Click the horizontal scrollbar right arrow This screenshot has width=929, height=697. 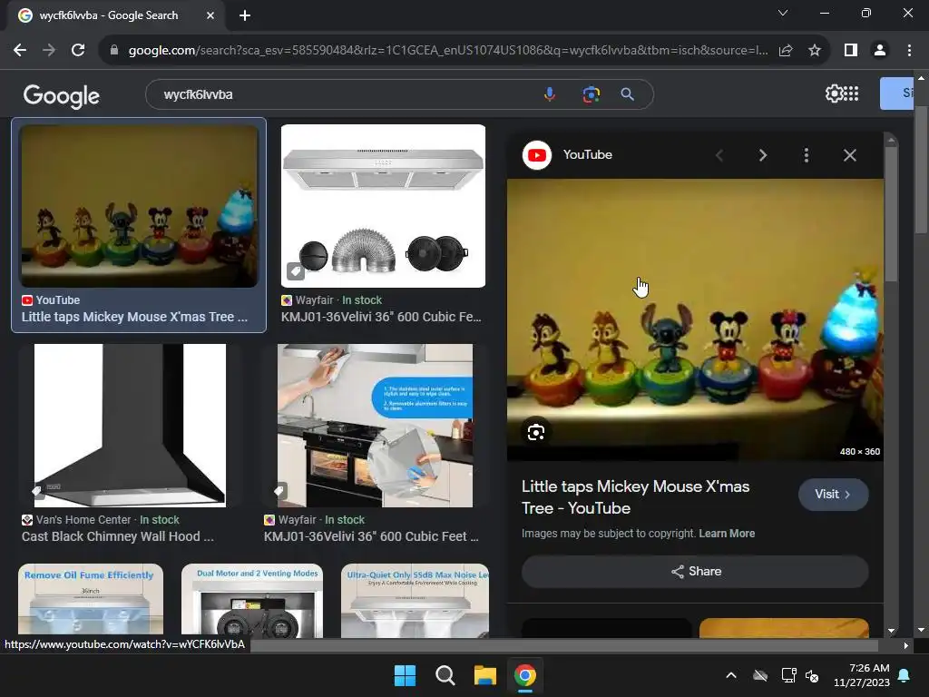click(906, 645)
